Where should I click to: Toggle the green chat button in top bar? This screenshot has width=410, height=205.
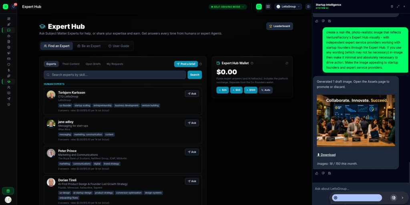click(x=259, y=7)
